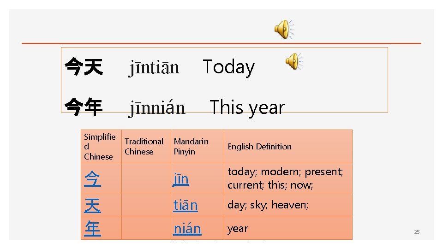Follow the jīn pinyin link

click(x=181, y=179)
